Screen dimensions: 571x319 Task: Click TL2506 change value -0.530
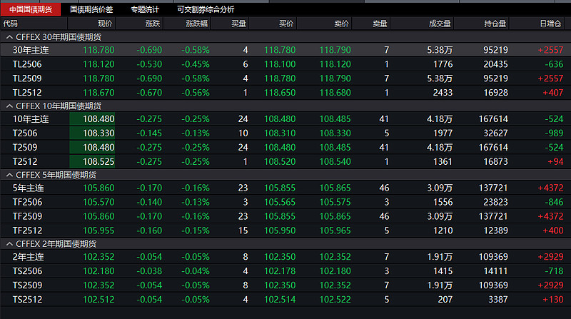[x=149, y=64]
